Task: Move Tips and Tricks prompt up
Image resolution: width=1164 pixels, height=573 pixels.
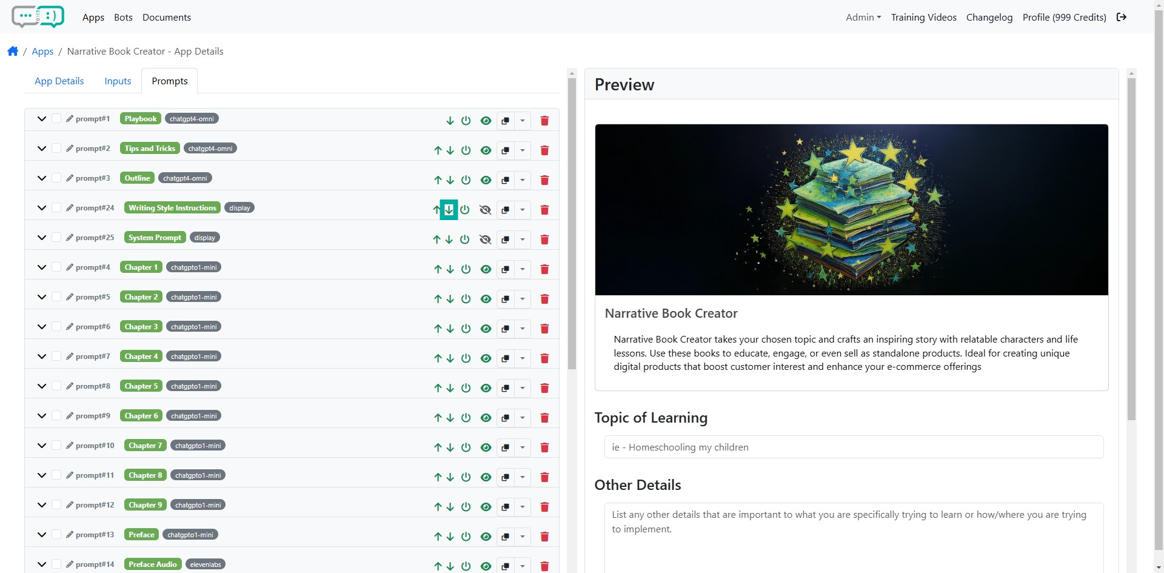Action: click(x=438, y=150)
